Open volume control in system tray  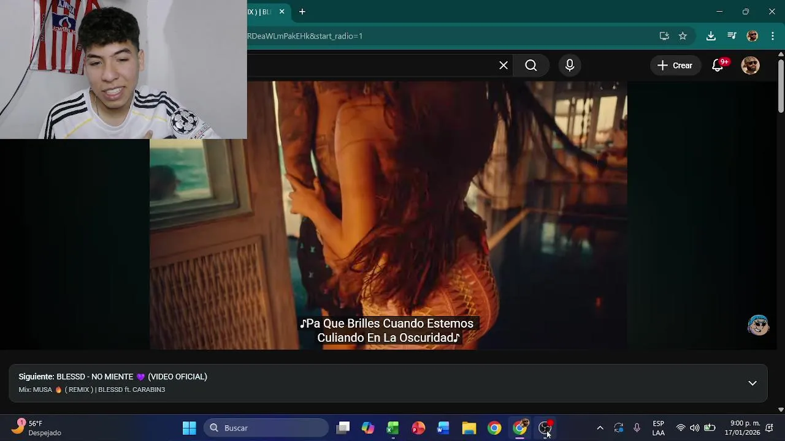point(694,428)
